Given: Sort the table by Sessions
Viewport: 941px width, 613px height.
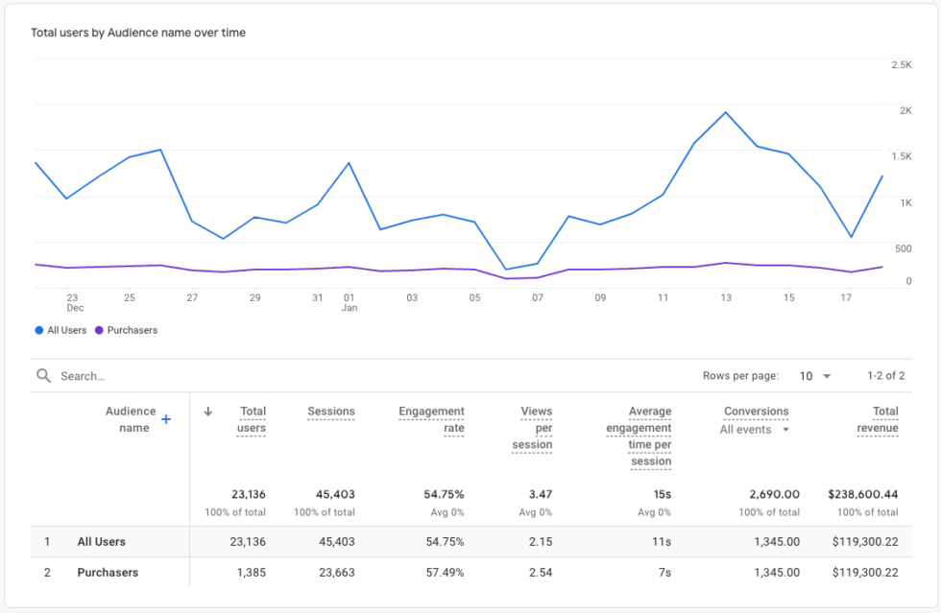Looking at the screenshot, I should coord(331,411).
